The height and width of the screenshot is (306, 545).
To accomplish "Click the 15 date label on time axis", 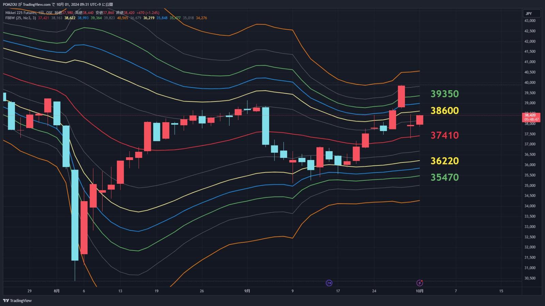I will pyautogui.click(x=501, y=291).
